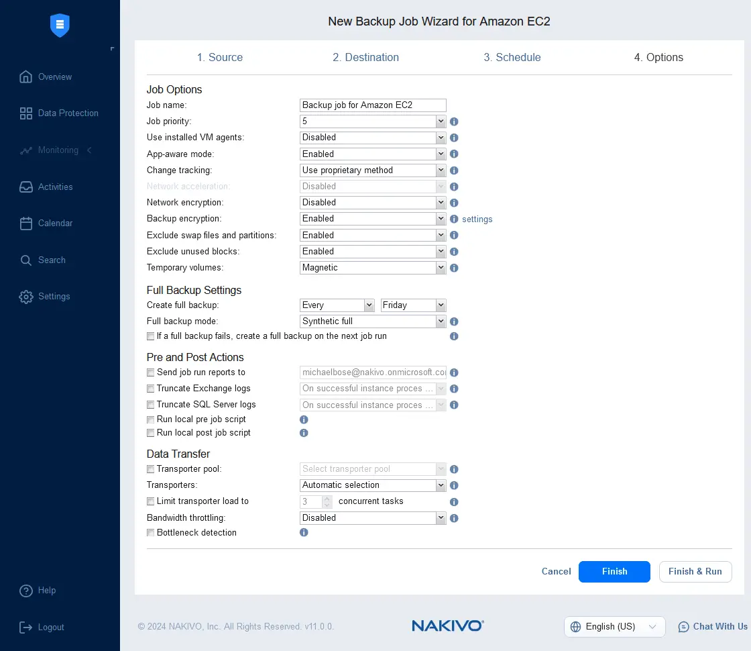Open the Bandwidth throttling dropdown
The width and height of the screenshot is (751, 651).
(373, 517)
